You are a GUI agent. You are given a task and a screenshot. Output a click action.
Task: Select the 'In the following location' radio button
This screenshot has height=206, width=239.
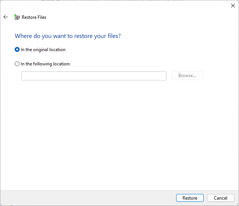click(17, 64)
